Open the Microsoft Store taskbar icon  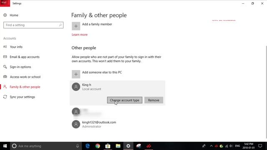pos(108,146)
